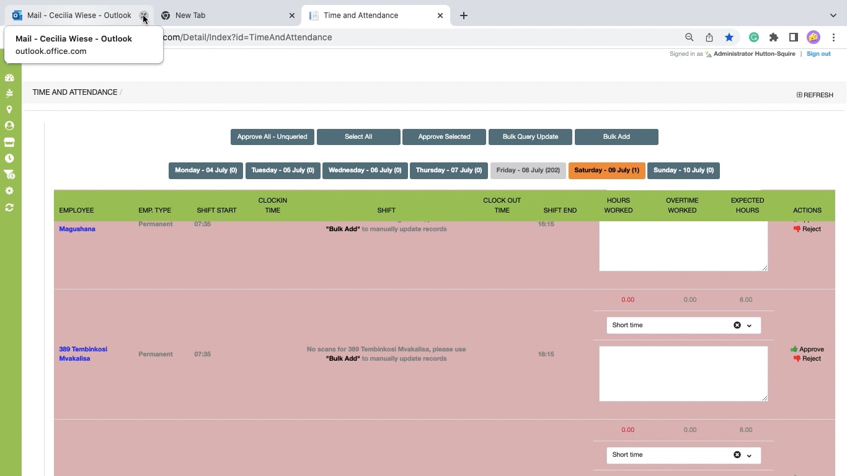
Task: Select the Wednesday - 06 July tab
Action: [x=365, y=170]
